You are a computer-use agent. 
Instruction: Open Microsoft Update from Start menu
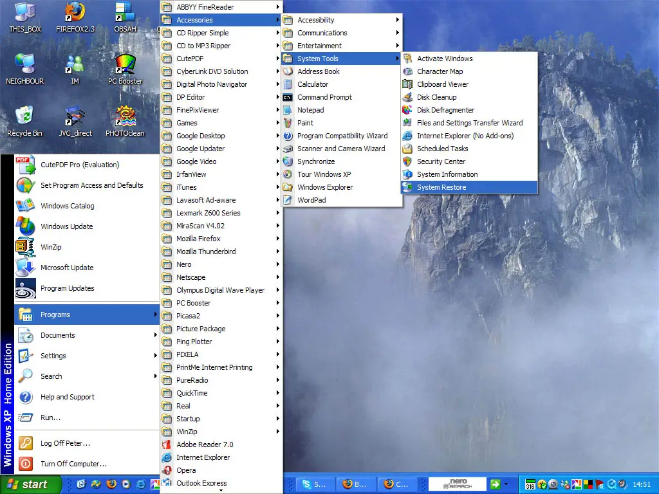[87, 268]
